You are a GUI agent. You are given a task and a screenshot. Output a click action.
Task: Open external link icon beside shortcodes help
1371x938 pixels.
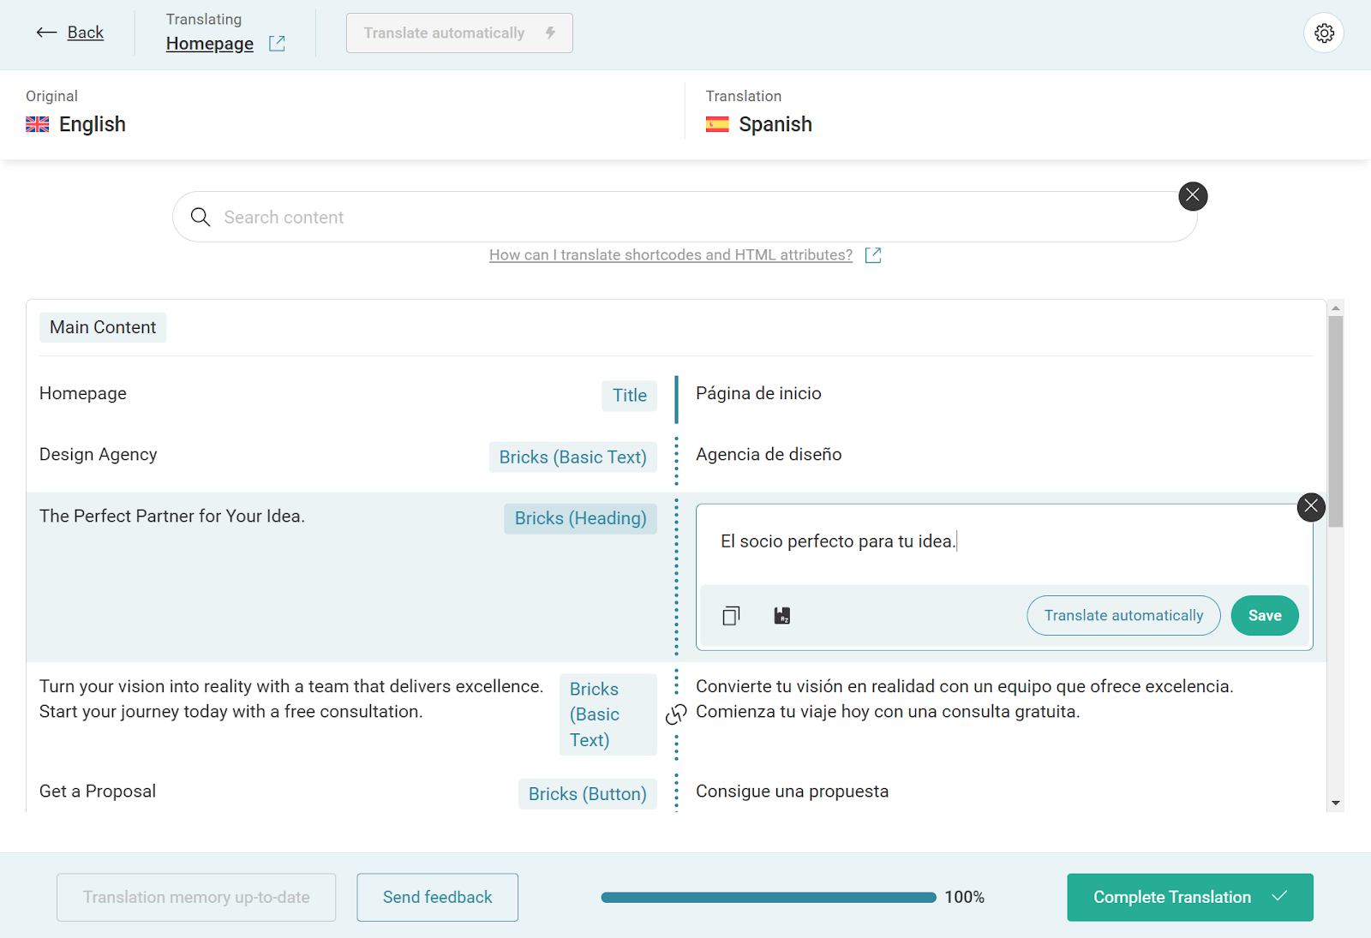[x=873, y=255]
